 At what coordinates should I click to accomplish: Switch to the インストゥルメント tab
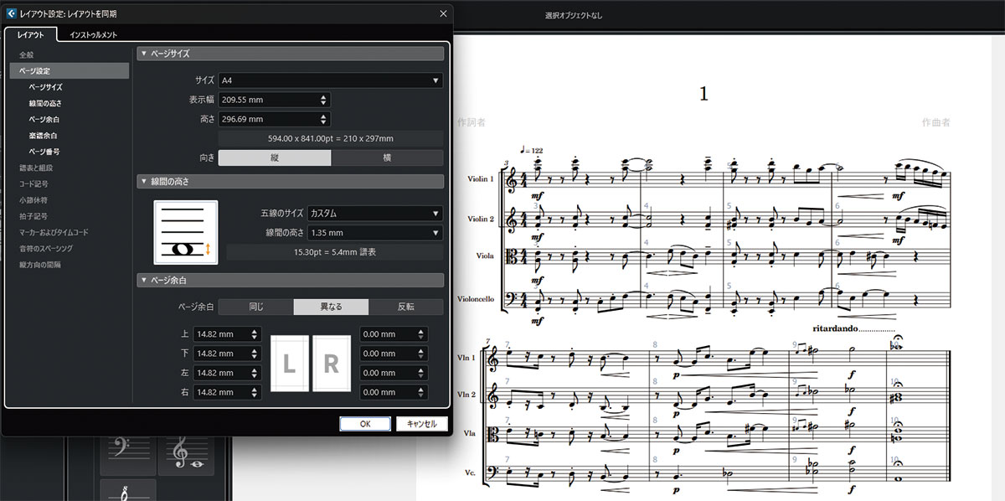93,34
